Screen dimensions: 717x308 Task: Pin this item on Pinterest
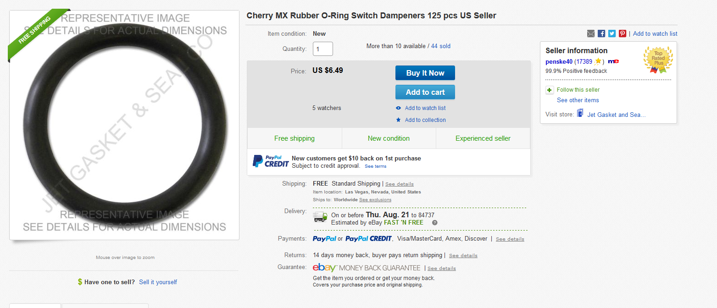(x=623, y=33)
